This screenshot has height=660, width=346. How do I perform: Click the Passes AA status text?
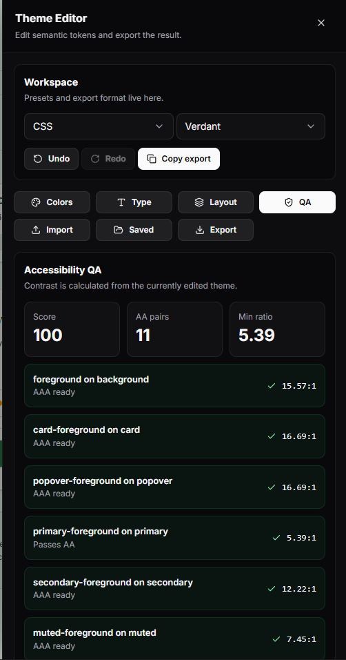tap(54, 545)
